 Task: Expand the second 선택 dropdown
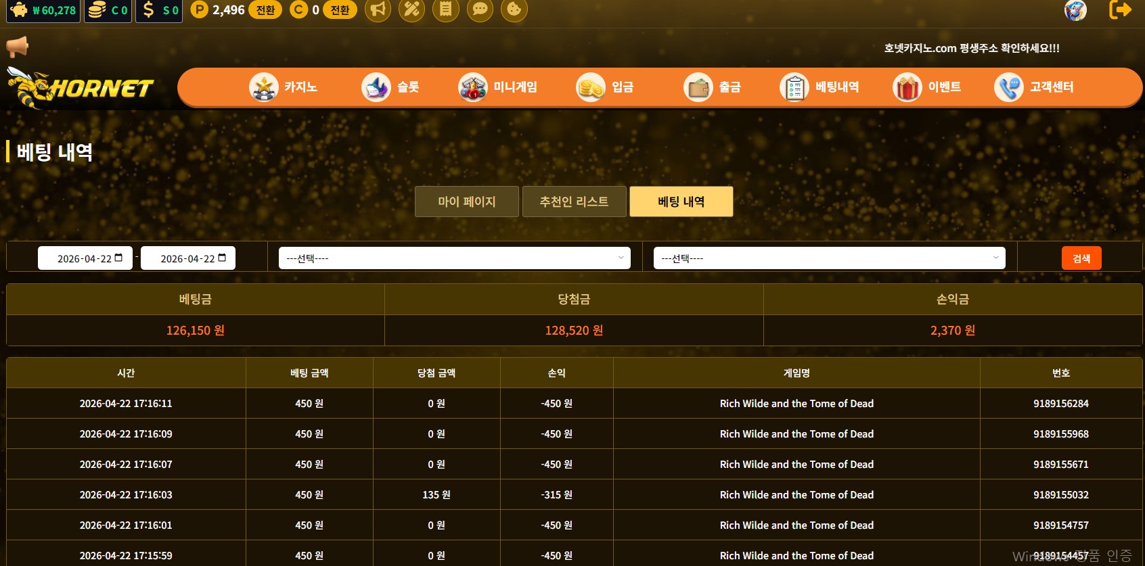click(x=829, y=258)
